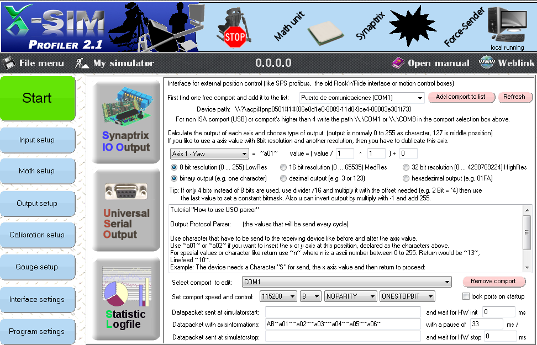Image resolution: width=537 pixels, height=345 pixels.
Task: Select 32 bit resolution HighRes option
Action: coord(406,167)
